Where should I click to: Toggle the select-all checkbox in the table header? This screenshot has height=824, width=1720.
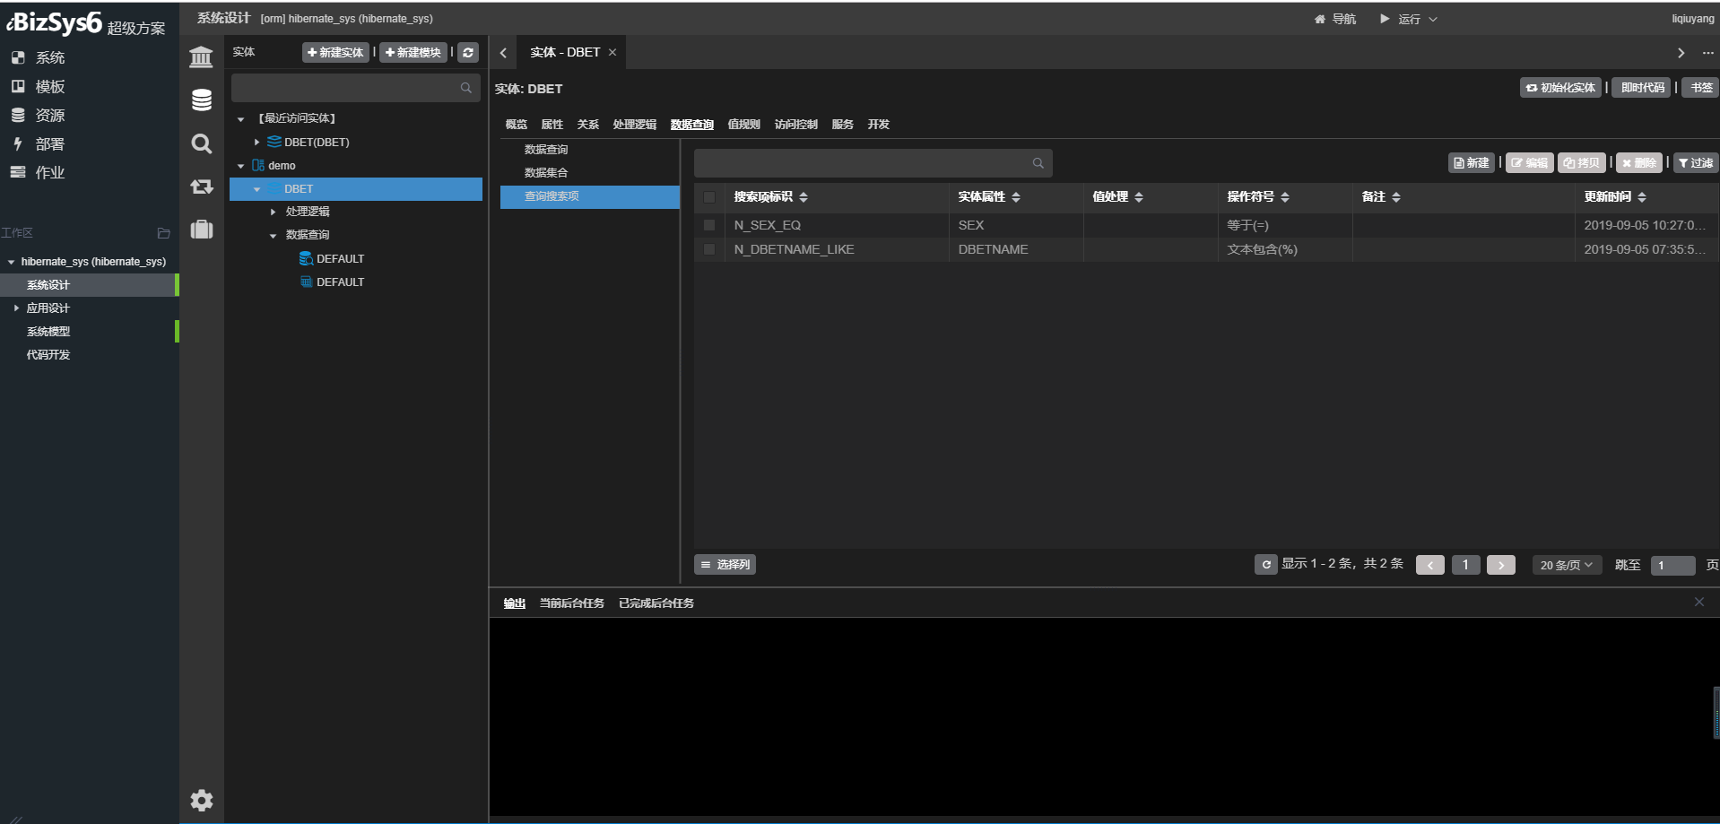click(x=709, y=197)
